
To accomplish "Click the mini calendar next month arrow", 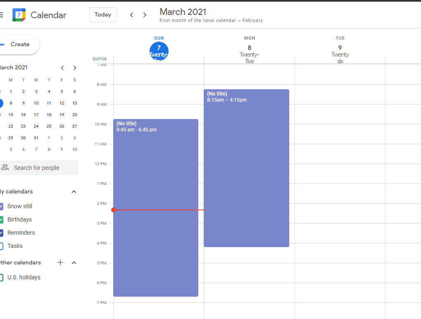I will coord(74,67).
